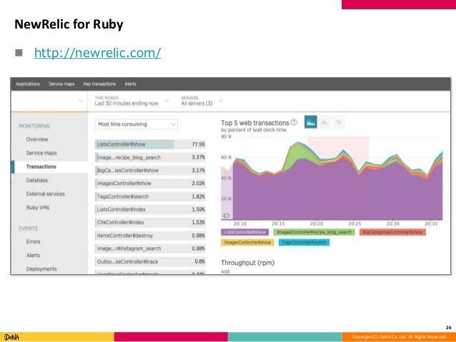Open the Servers dropdown
Image resolution: width=456 pixels, height=342 pixels.
202,101
